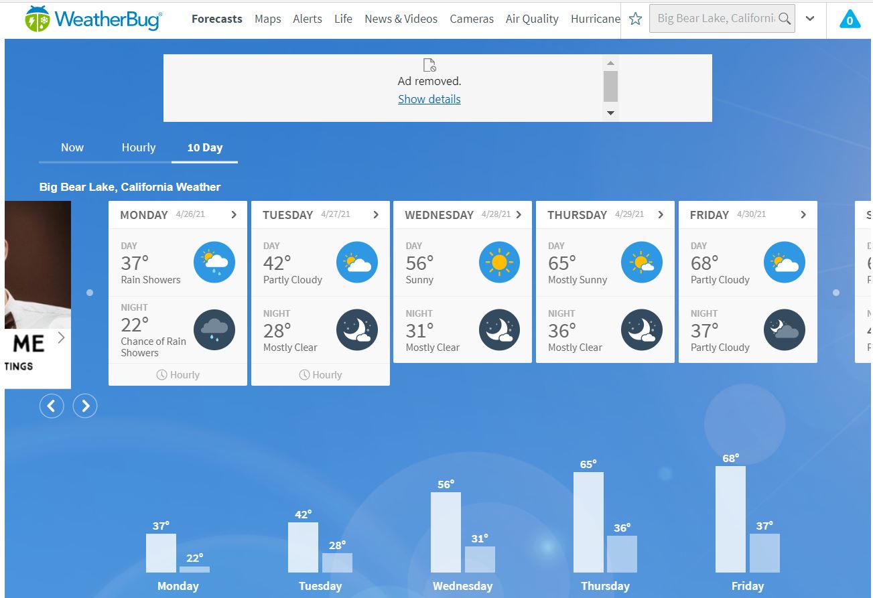Click Show details ad link
The height and width of the screenshot is (598, 873).
(x=429, y=99)
